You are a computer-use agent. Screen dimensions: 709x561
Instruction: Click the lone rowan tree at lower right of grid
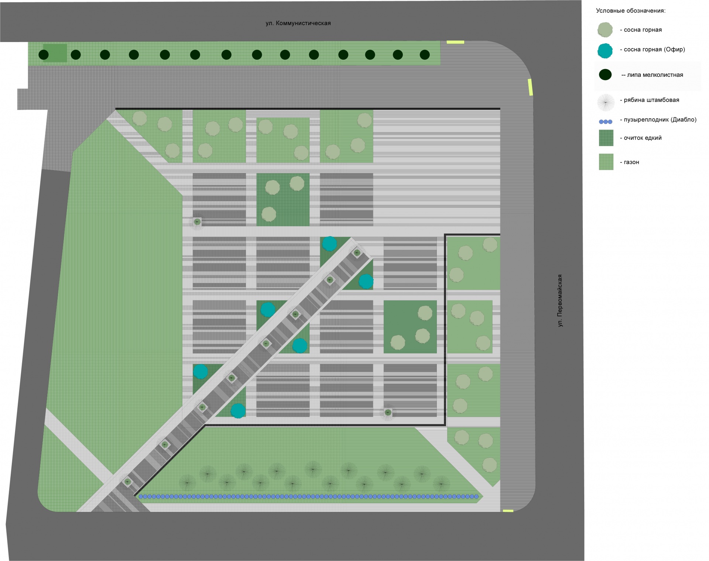[388, 412]
